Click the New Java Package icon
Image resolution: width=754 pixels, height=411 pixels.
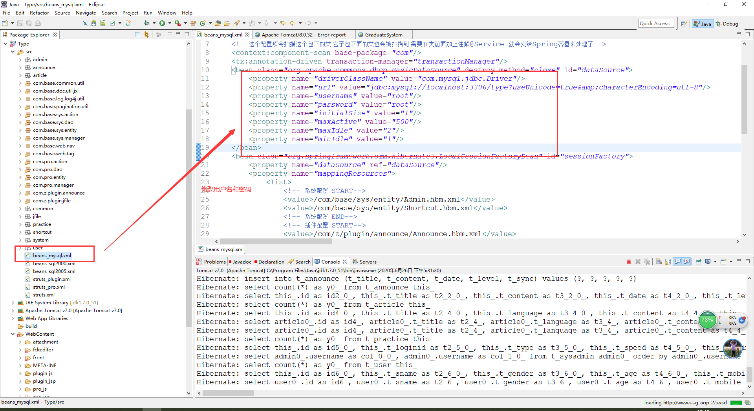[x=193, y=24]
